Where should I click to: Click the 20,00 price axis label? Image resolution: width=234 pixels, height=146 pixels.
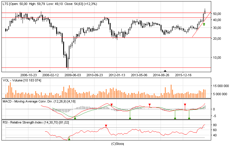(217, 39)
